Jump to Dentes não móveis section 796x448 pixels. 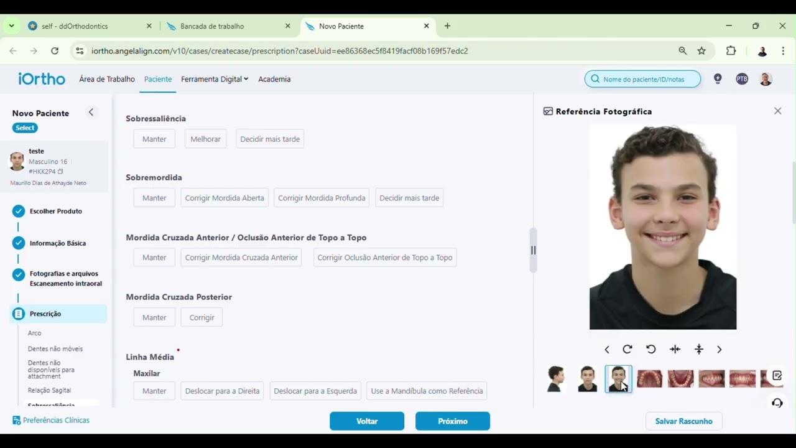point(55,349)
